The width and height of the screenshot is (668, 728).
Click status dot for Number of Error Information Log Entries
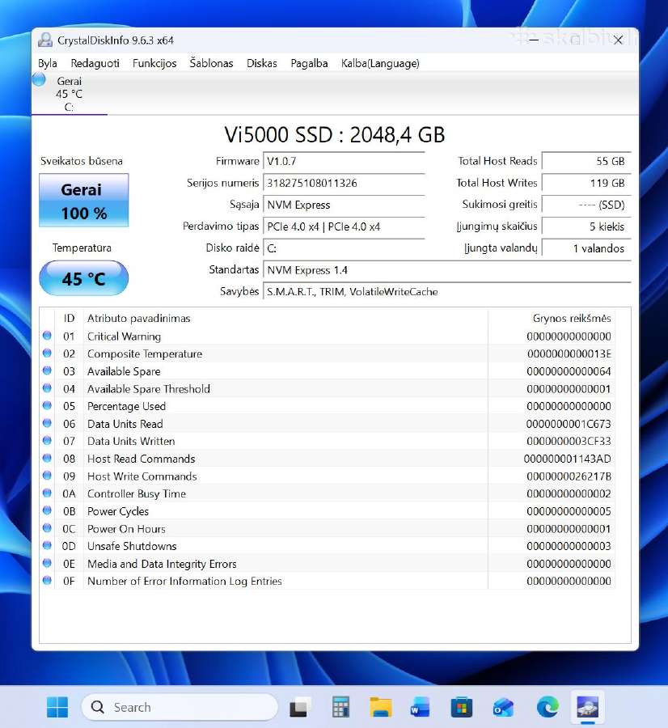[x=47, y=580]
